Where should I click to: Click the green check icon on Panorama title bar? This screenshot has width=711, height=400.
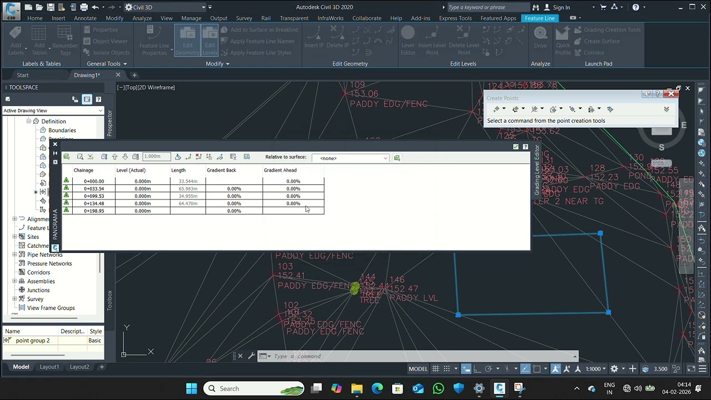515,147
